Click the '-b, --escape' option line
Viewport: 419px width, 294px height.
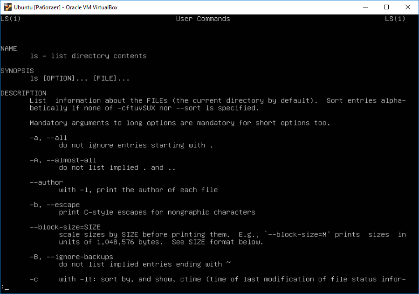[x=55, y=205]
